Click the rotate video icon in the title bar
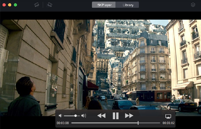This screenshot has width=201, height=129. (49, 5)
